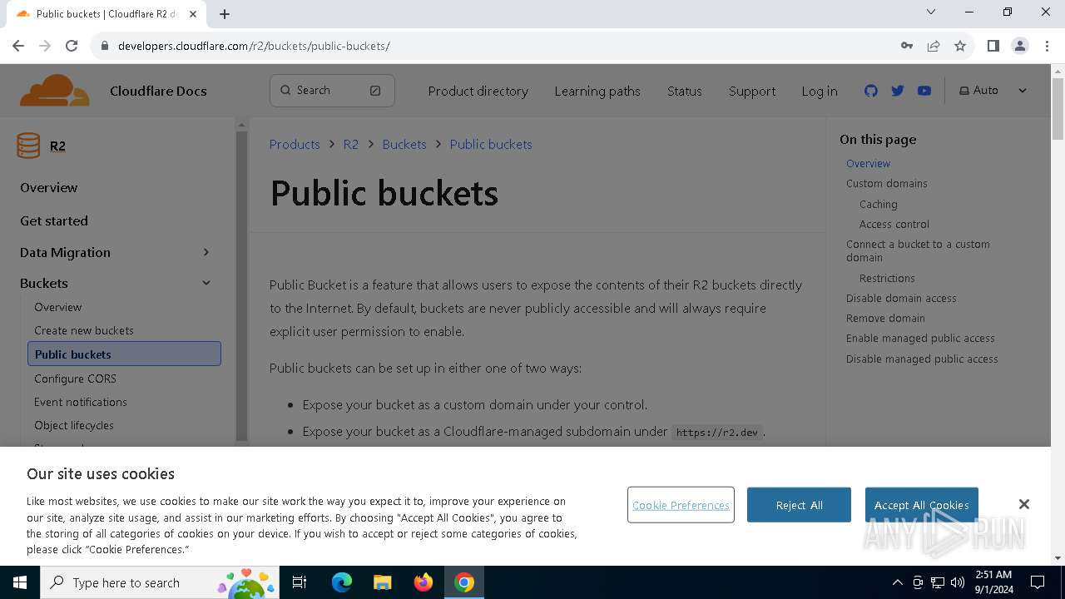The image size is (1065, 599).
Task: Bookmark this page with the star icon
Action: [x=960, y=46]
